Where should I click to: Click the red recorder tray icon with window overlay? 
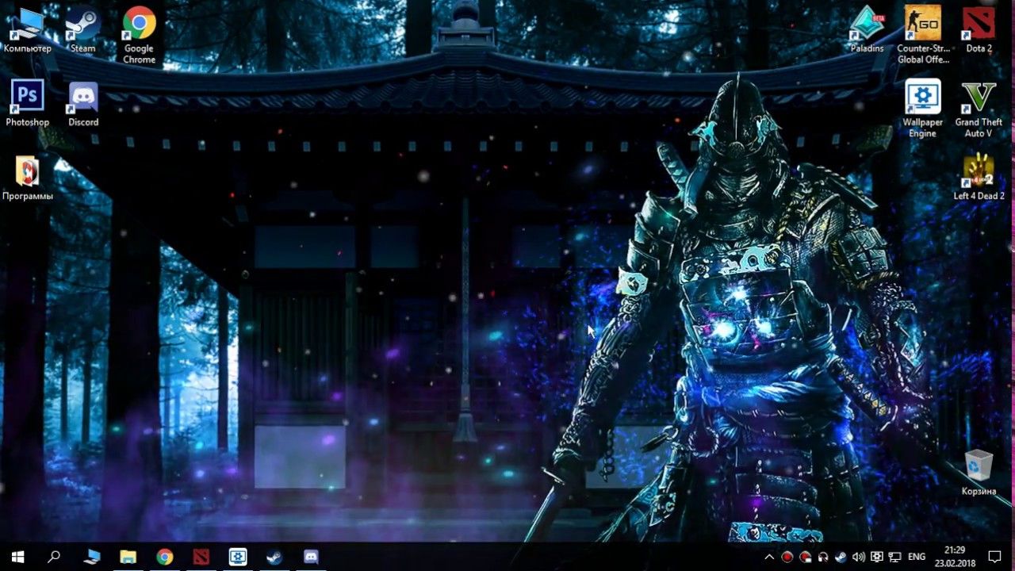point(806,557)
